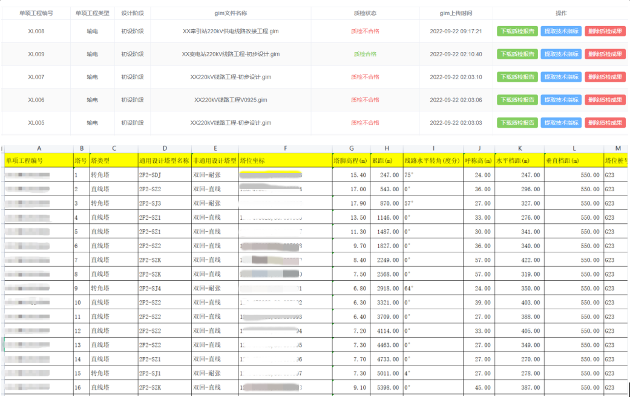Extract technical indicators (提取技术指标) for XL006
Screen dimensions: 630x397
[561, 100]
